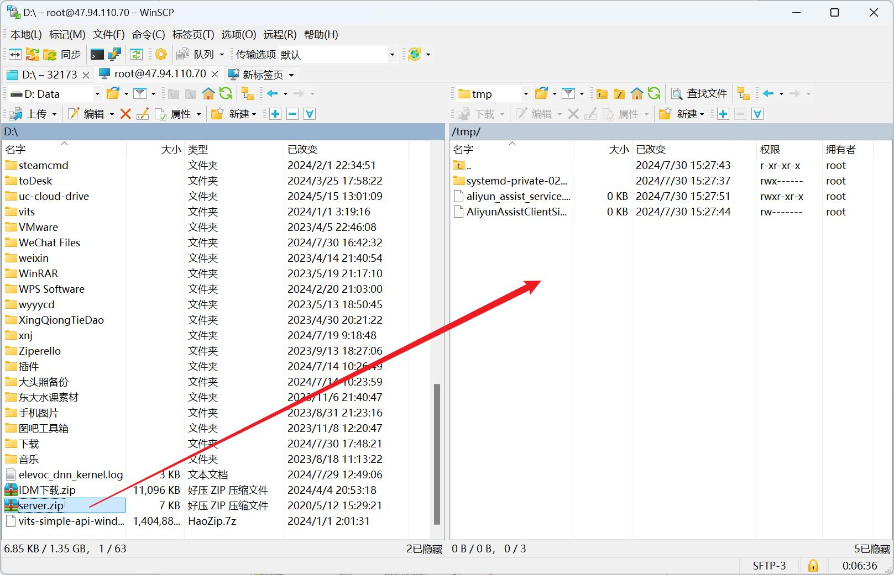Open preferences gear icon

click(161, 54)
